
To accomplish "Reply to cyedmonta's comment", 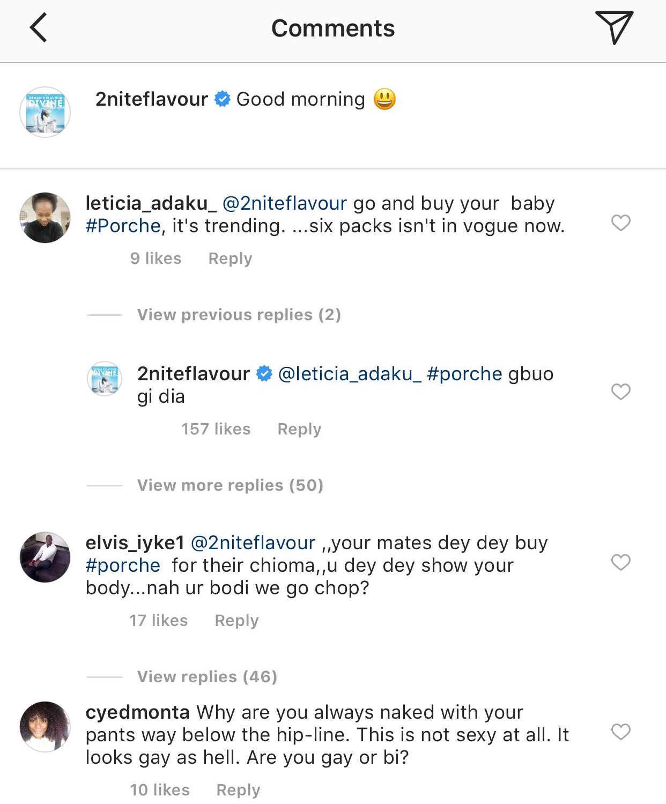I will pos(238,790).
